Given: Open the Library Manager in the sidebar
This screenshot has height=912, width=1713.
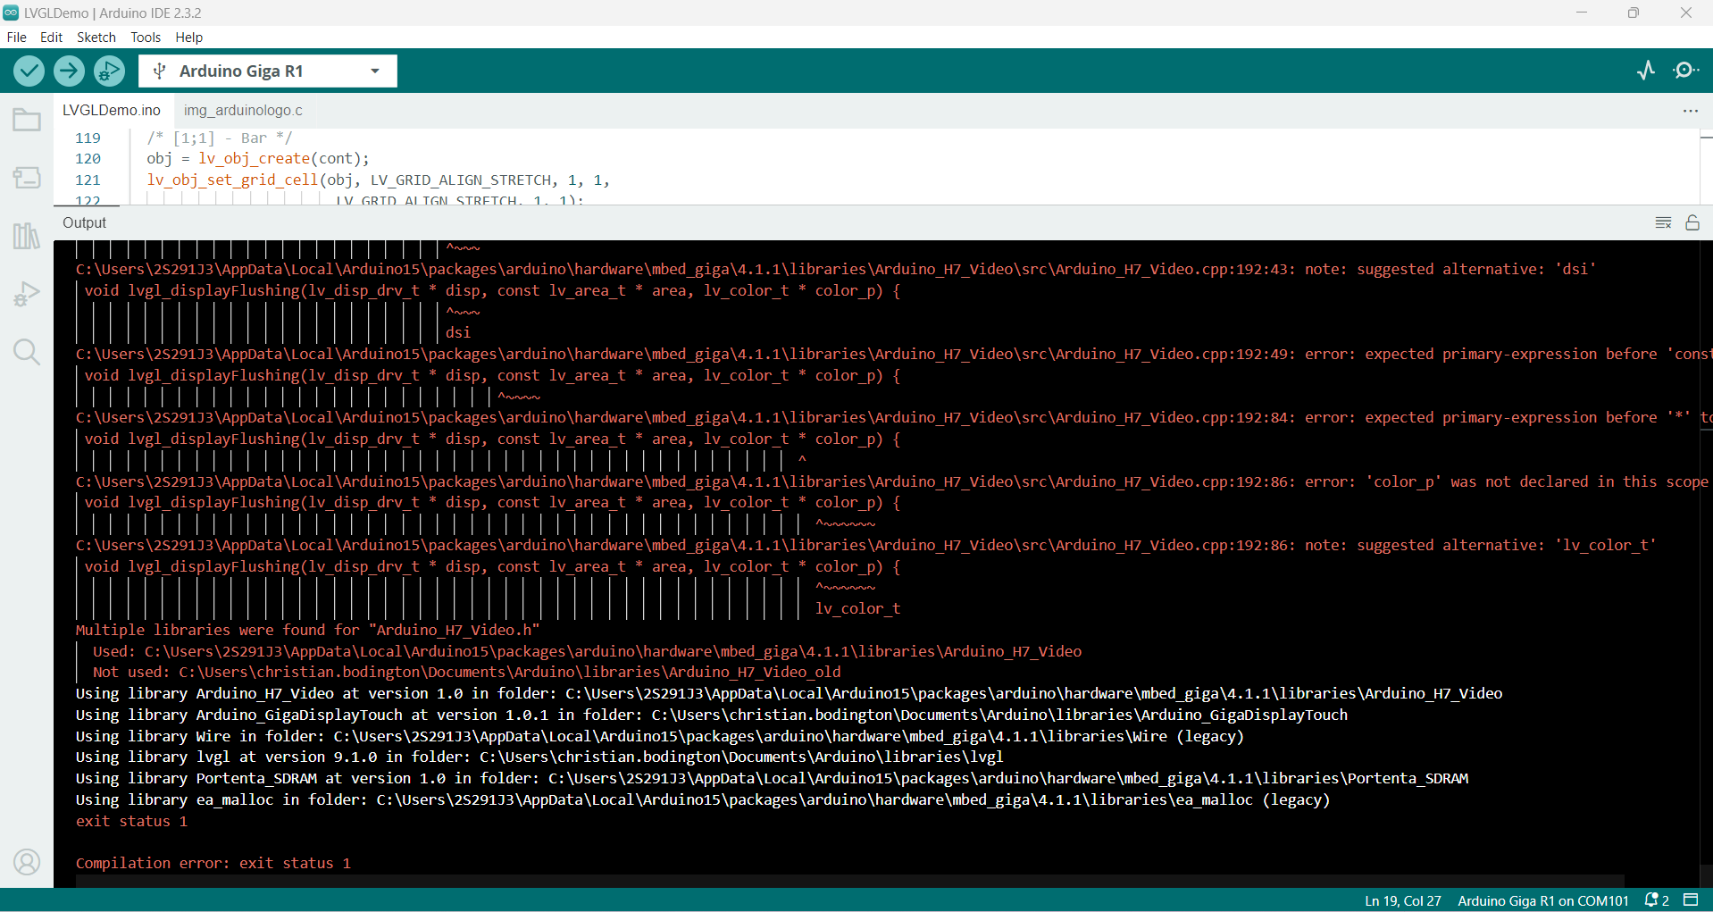Looking at the screenshot, I should tap(27, 236).
